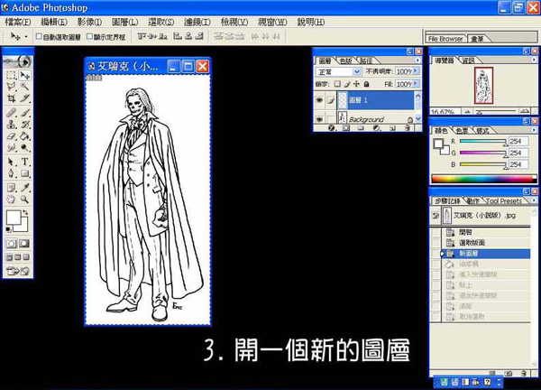This screenshot has width=541, height=390.
Task: Click Navigator image thumbnail
Action: point(483,86)
